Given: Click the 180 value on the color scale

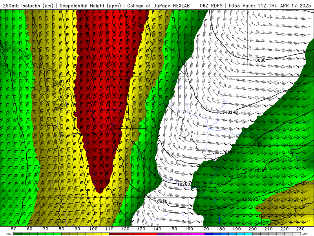Looking at the screenshot, I should [x=221, y=229].
